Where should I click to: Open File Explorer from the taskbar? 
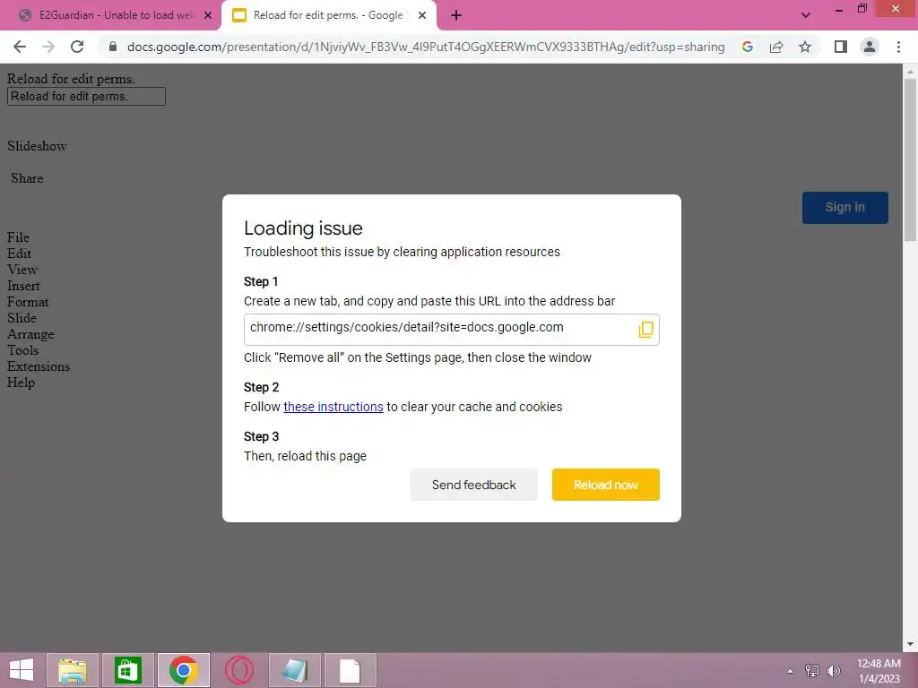(x=73, y=670)
